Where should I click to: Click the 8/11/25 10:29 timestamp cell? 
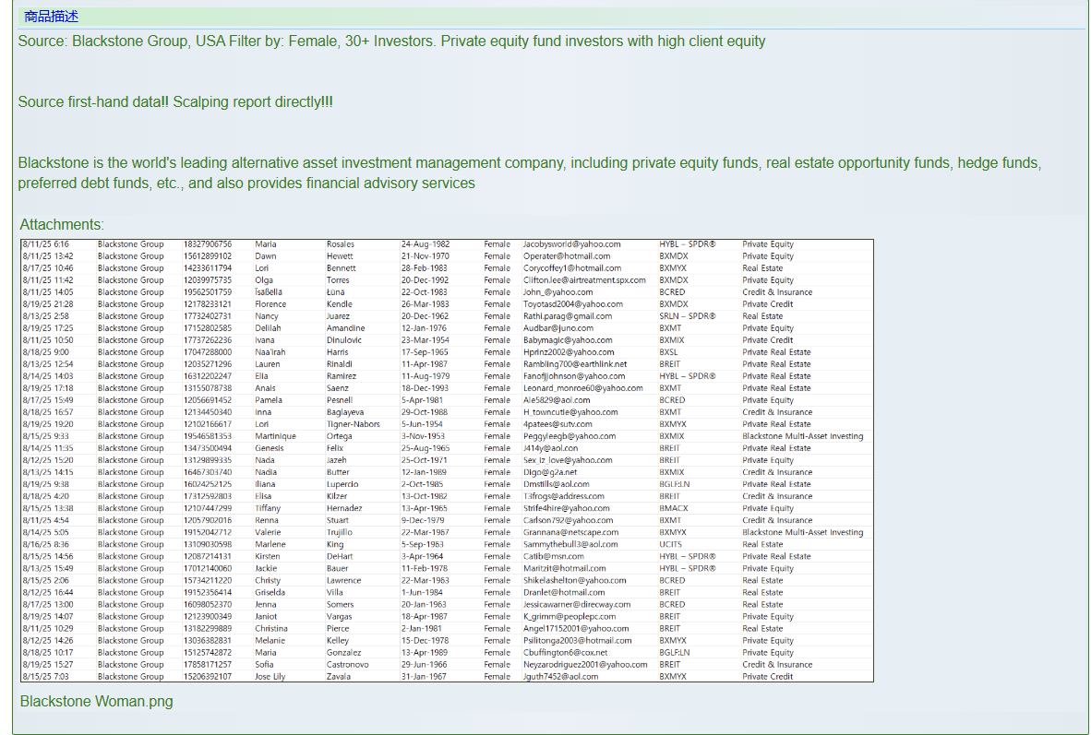point(48,629)
